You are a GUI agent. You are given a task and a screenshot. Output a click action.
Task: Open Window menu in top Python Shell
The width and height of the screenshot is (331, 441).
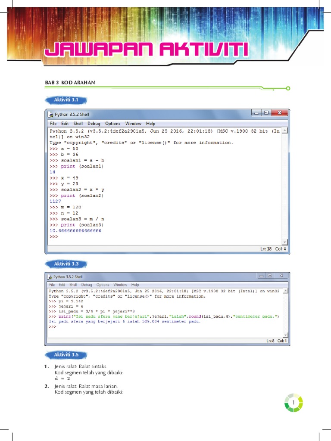pos(133,124)
